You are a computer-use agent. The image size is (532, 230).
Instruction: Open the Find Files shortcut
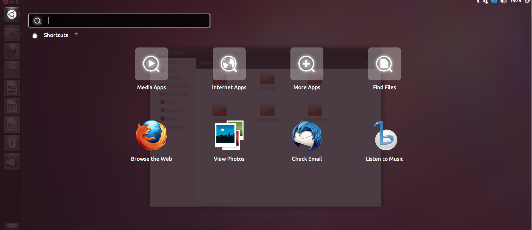coord(384,64)
